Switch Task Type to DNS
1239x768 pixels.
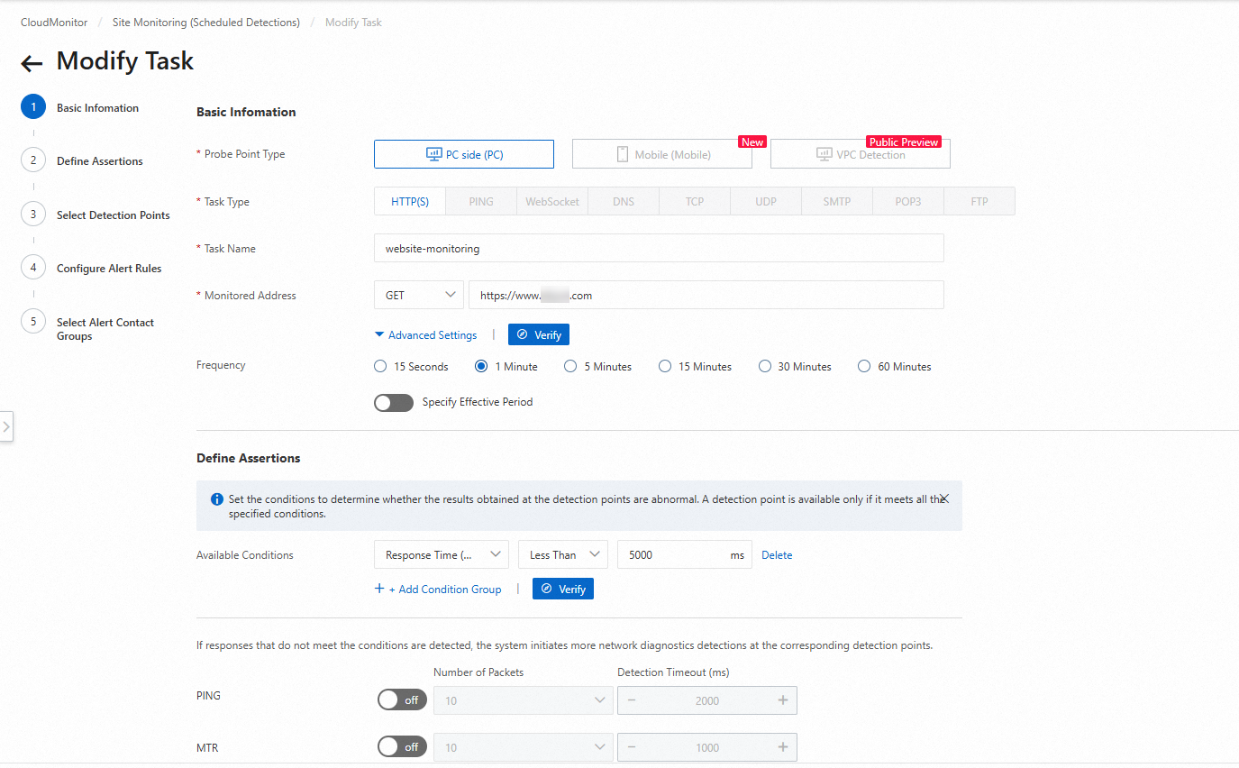click(623, 200)
